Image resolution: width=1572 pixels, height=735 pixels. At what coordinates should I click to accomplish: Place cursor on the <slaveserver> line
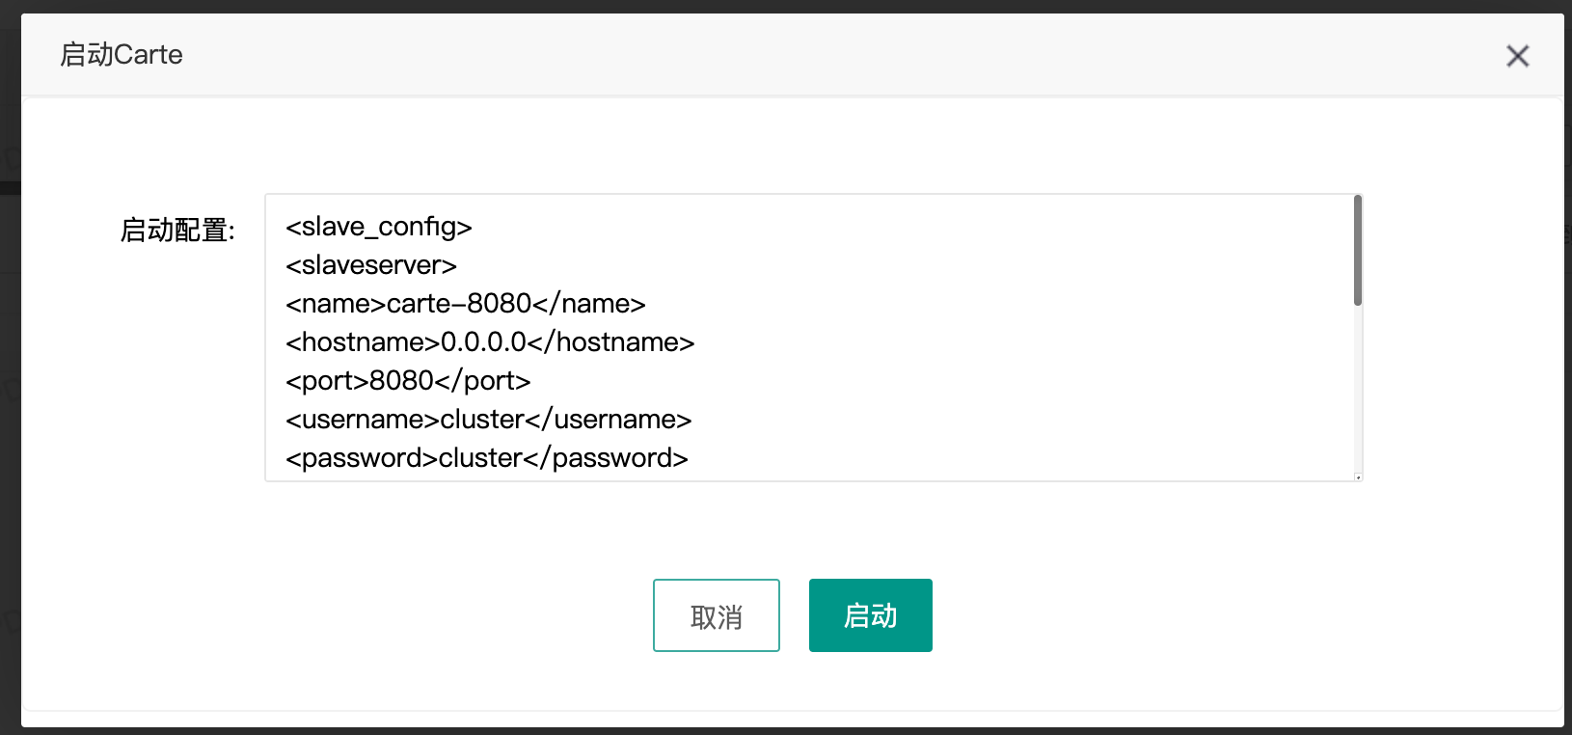[371, 265]
